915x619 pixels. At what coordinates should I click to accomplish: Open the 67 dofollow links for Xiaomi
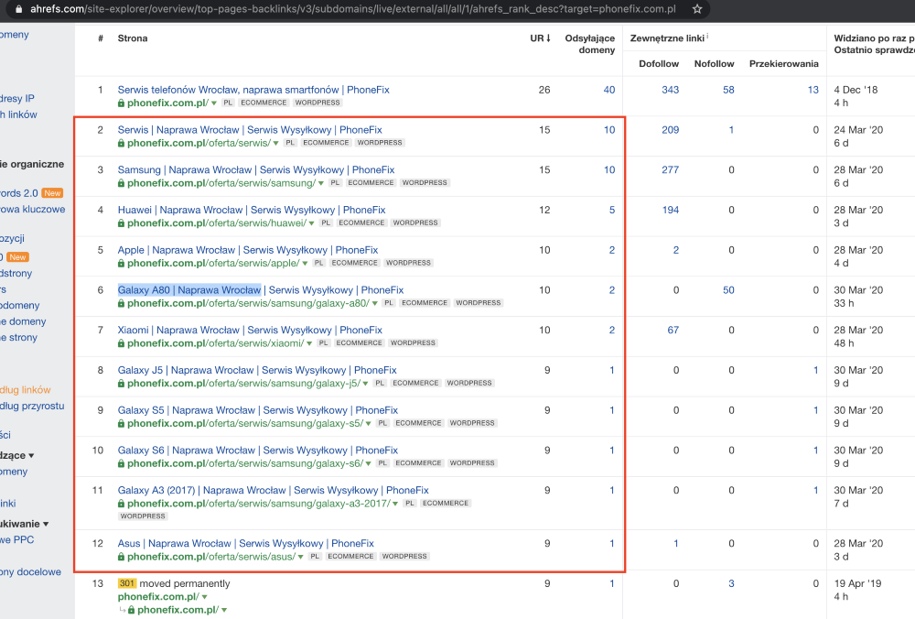pyautogui.click(x=673, y=330)
